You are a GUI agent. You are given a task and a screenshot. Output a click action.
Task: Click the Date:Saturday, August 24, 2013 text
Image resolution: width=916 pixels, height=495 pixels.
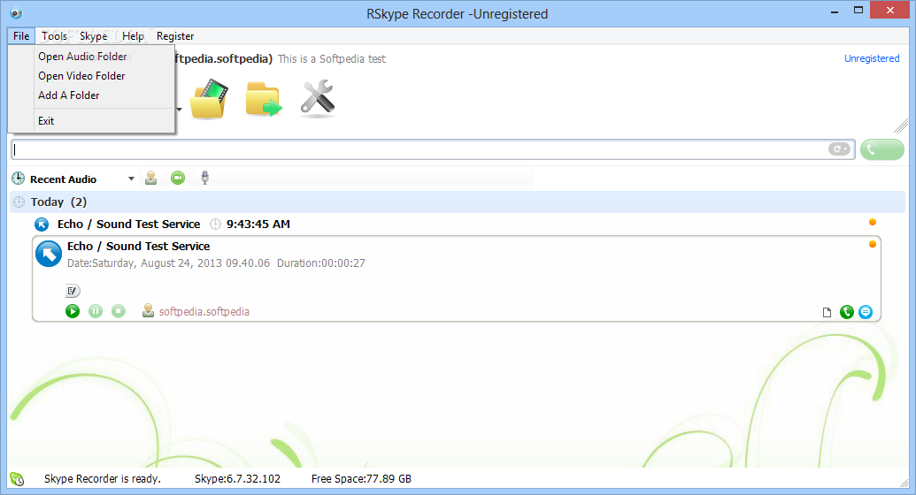click(x=168, y=263)
